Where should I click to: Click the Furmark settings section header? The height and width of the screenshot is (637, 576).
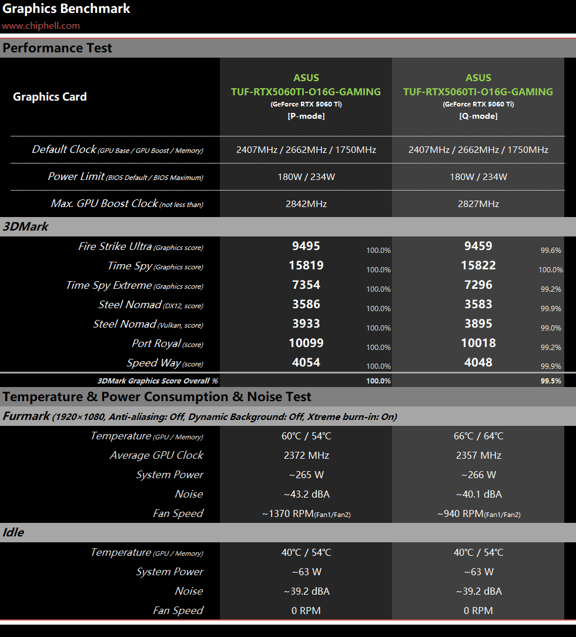200,416
